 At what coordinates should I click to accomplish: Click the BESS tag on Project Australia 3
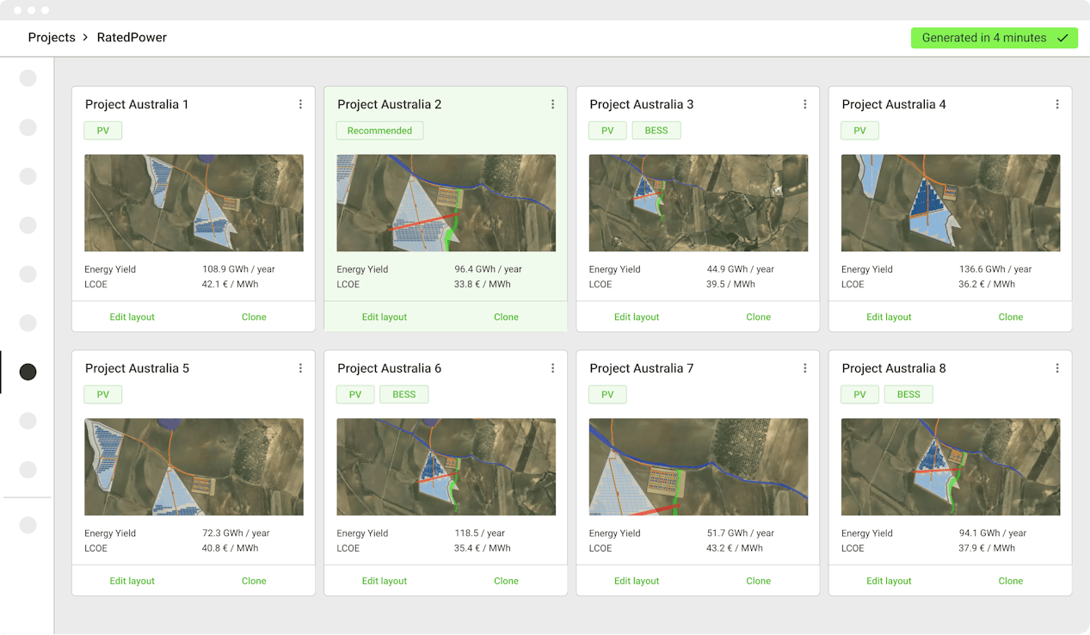pyautogui.click(x=656, y=131)
